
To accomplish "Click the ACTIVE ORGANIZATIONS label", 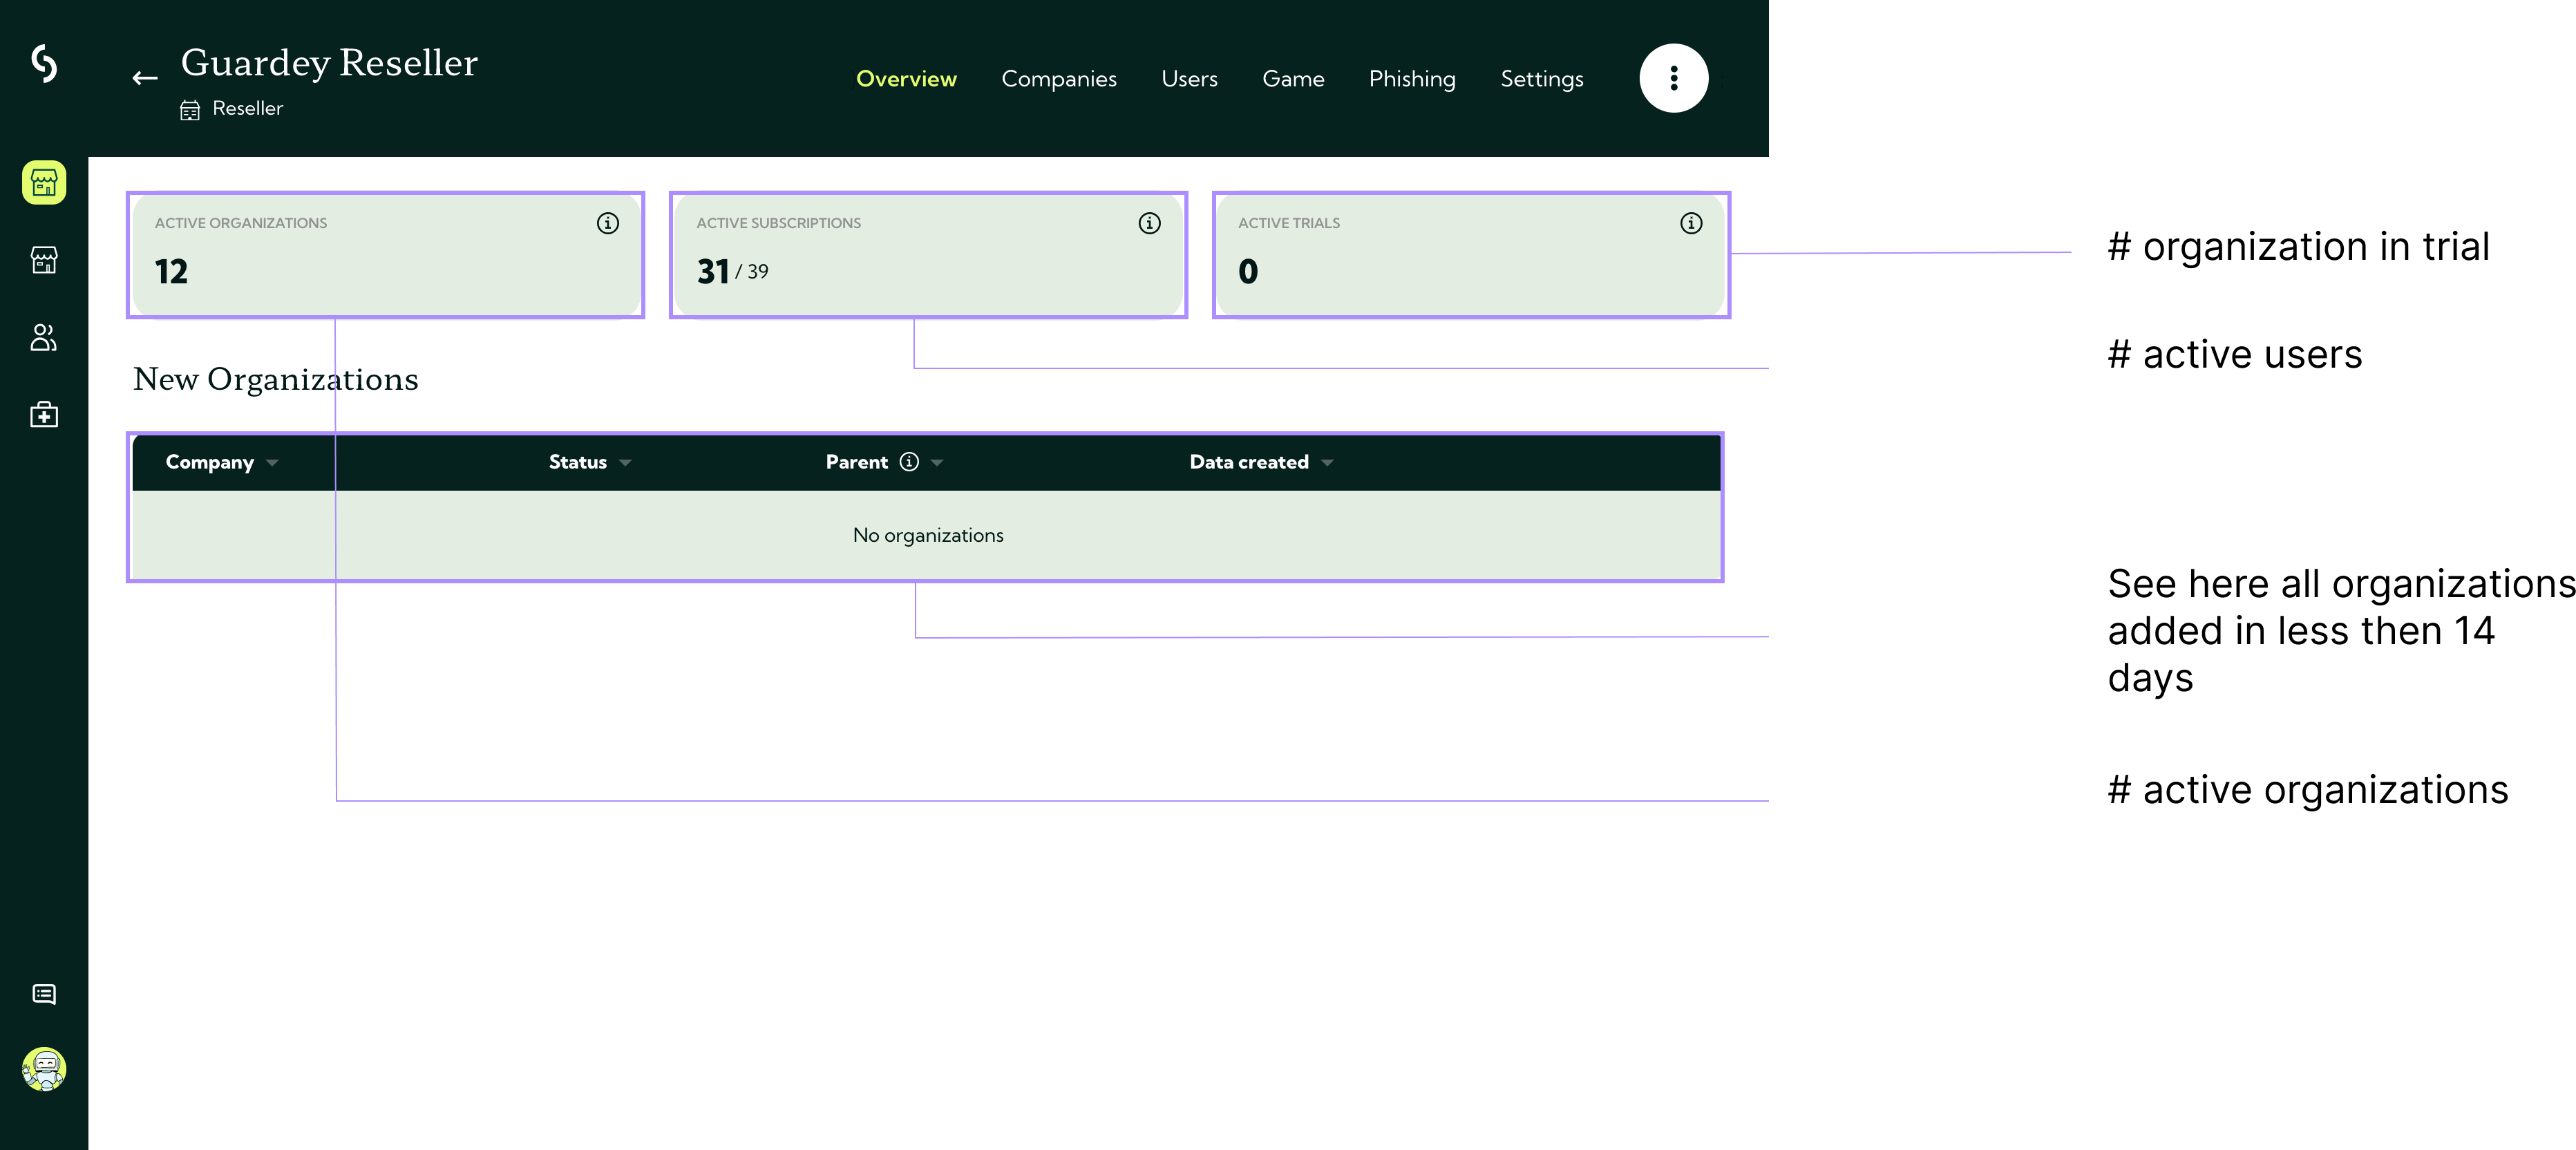I will click(241, 223).
